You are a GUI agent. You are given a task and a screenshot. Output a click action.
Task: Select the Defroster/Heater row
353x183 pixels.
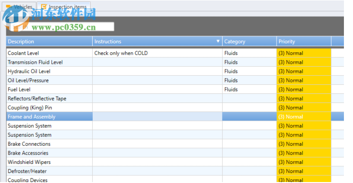click(175, 171)
